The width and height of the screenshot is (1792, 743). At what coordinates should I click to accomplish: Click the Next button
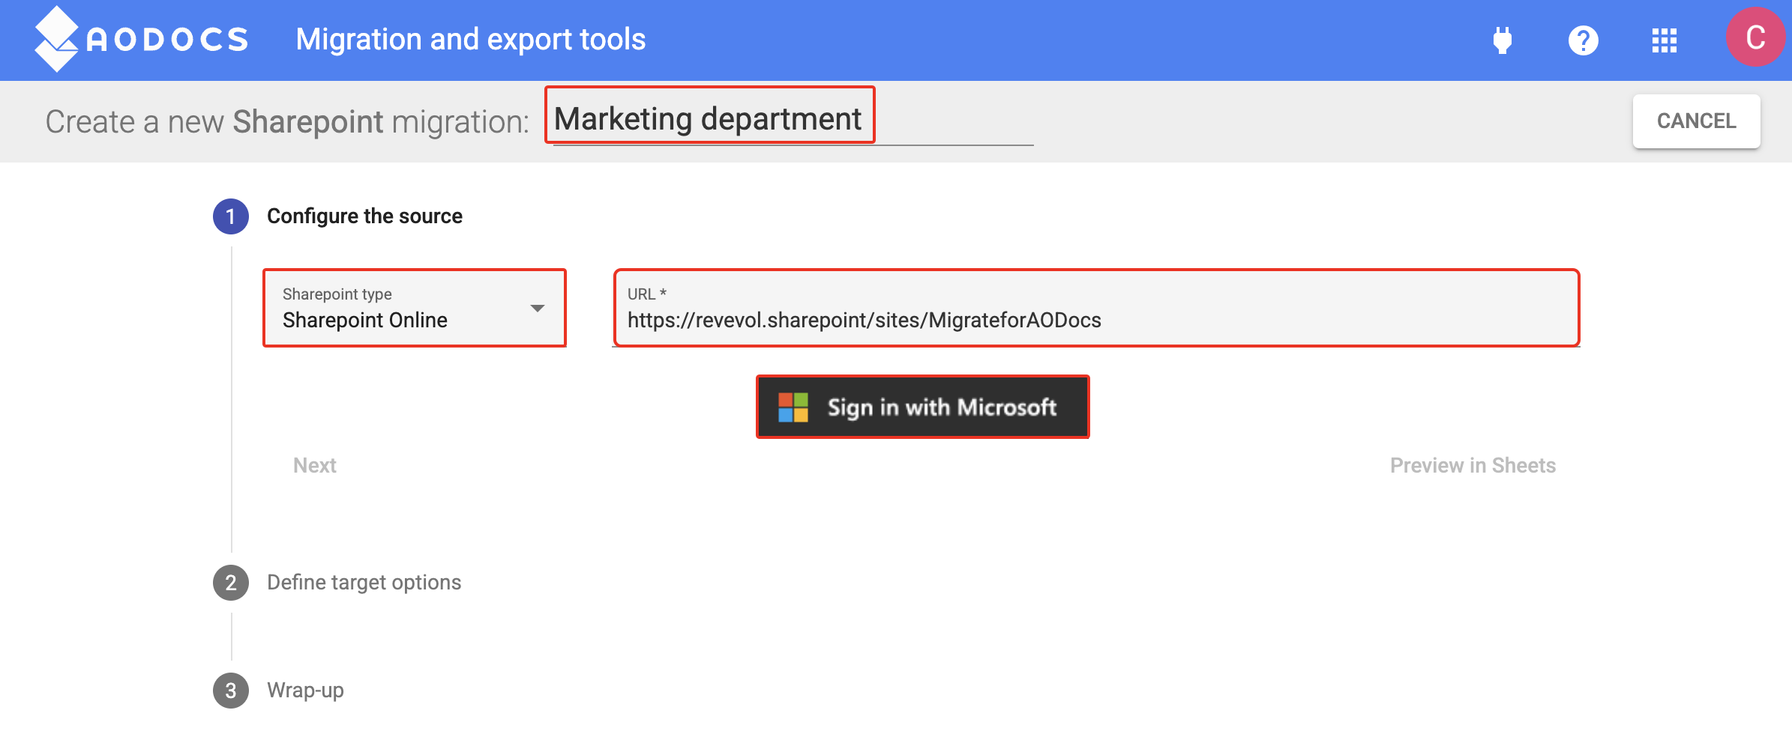[314, 465]
